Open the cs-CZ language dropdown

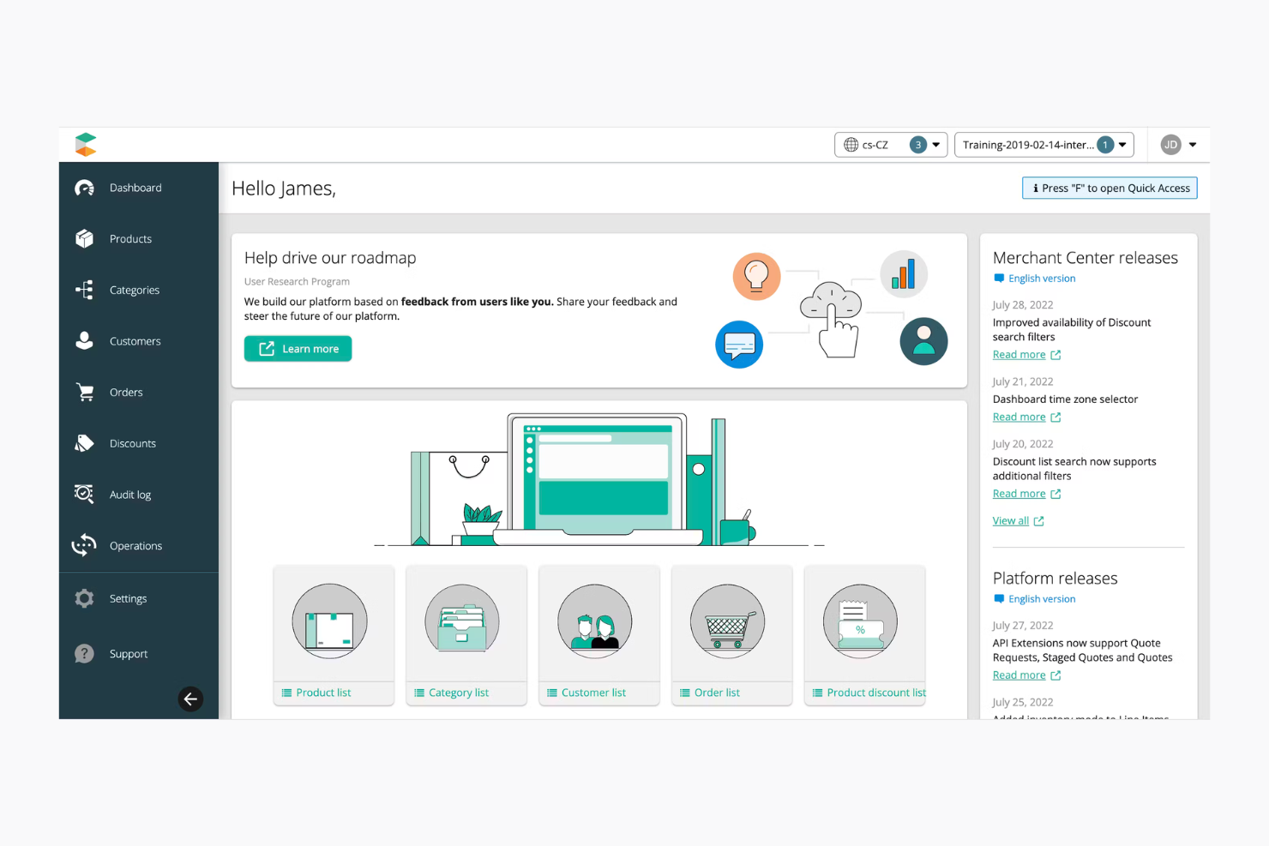click(891, 144)
